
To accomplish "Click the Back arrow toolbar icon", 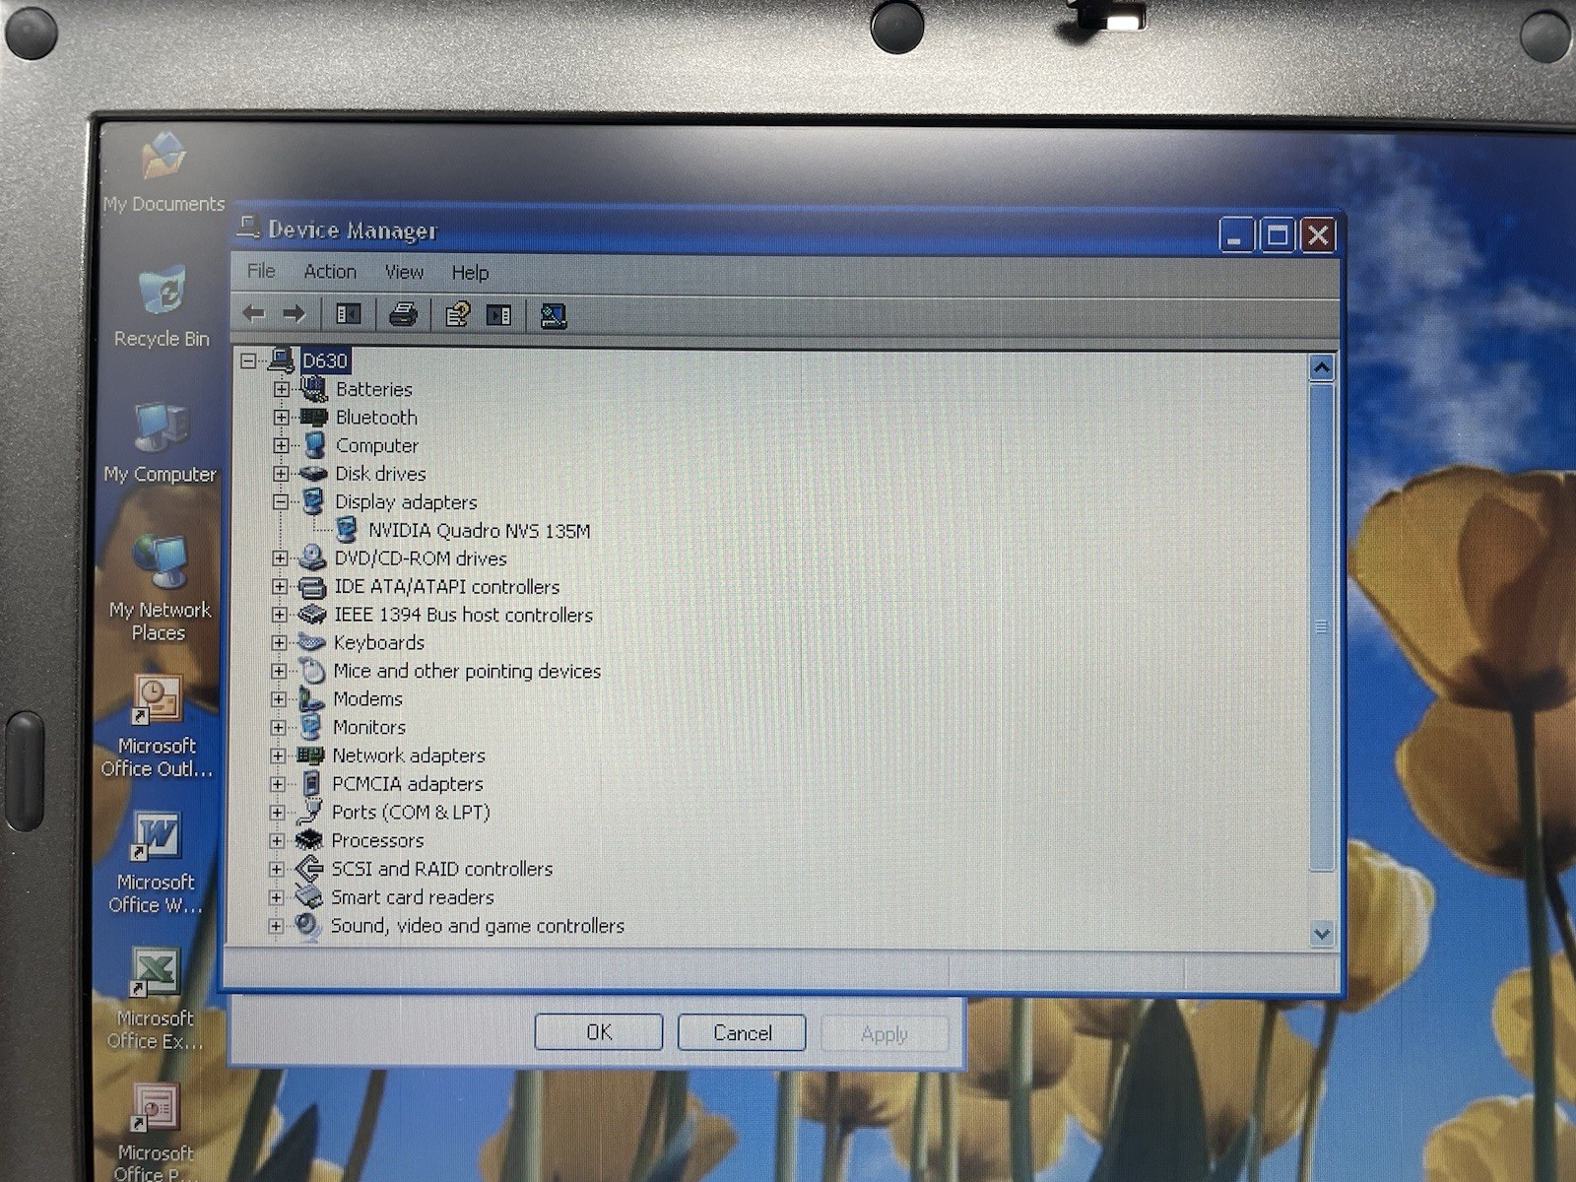I will pos(254,314).
